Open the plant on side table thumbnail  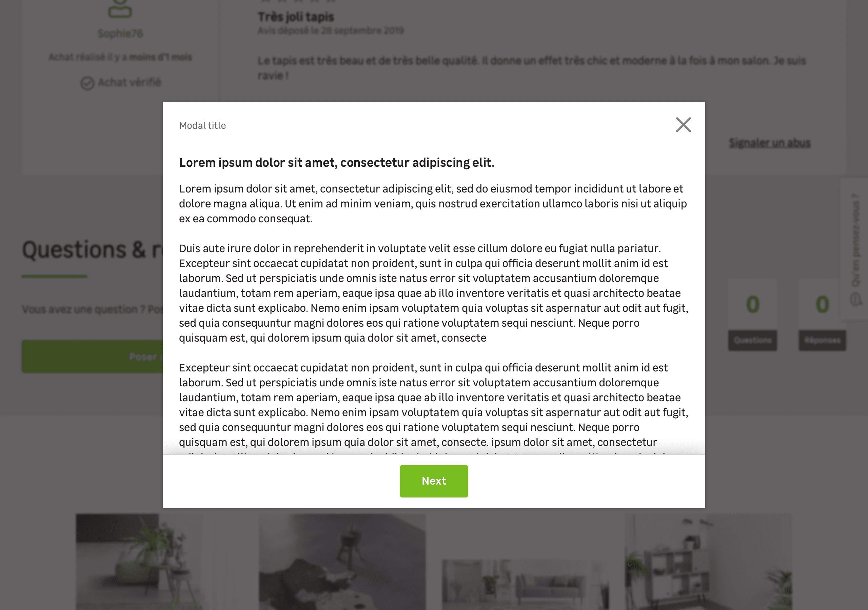click(139, 562)
